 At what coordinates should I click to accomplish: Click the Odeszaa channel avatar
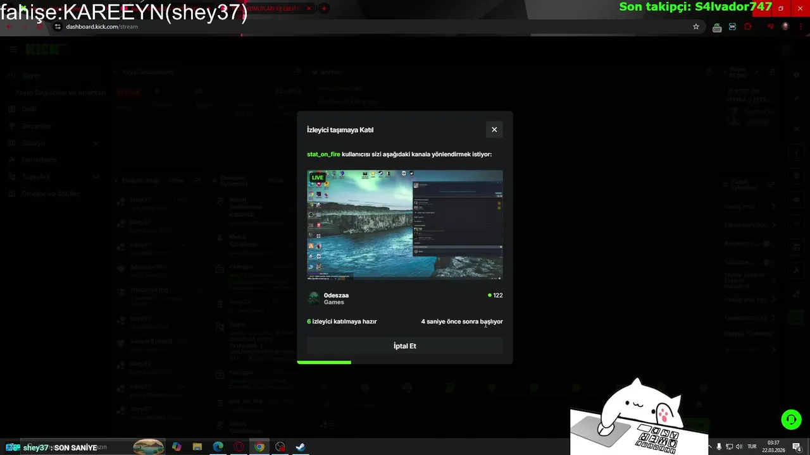[313, 298]
